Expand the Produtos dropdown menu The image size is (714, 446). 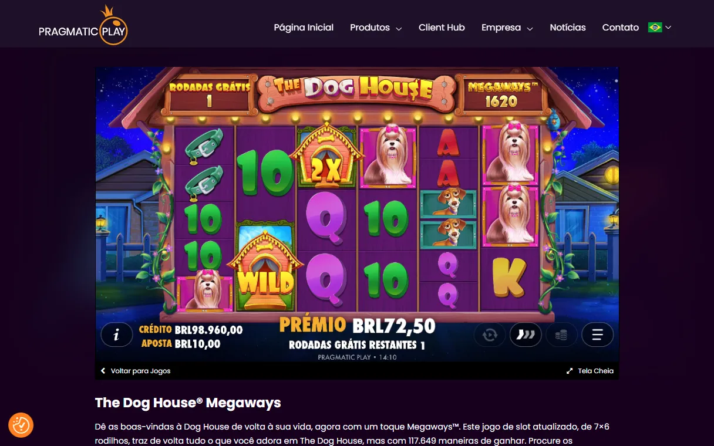(x=376, y=28)
